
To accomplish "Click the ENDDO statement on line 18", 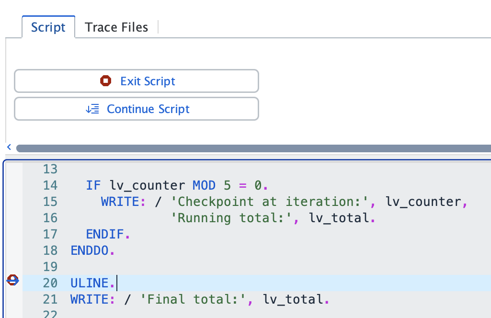I will pyautogui.click(x=92, y=250).
